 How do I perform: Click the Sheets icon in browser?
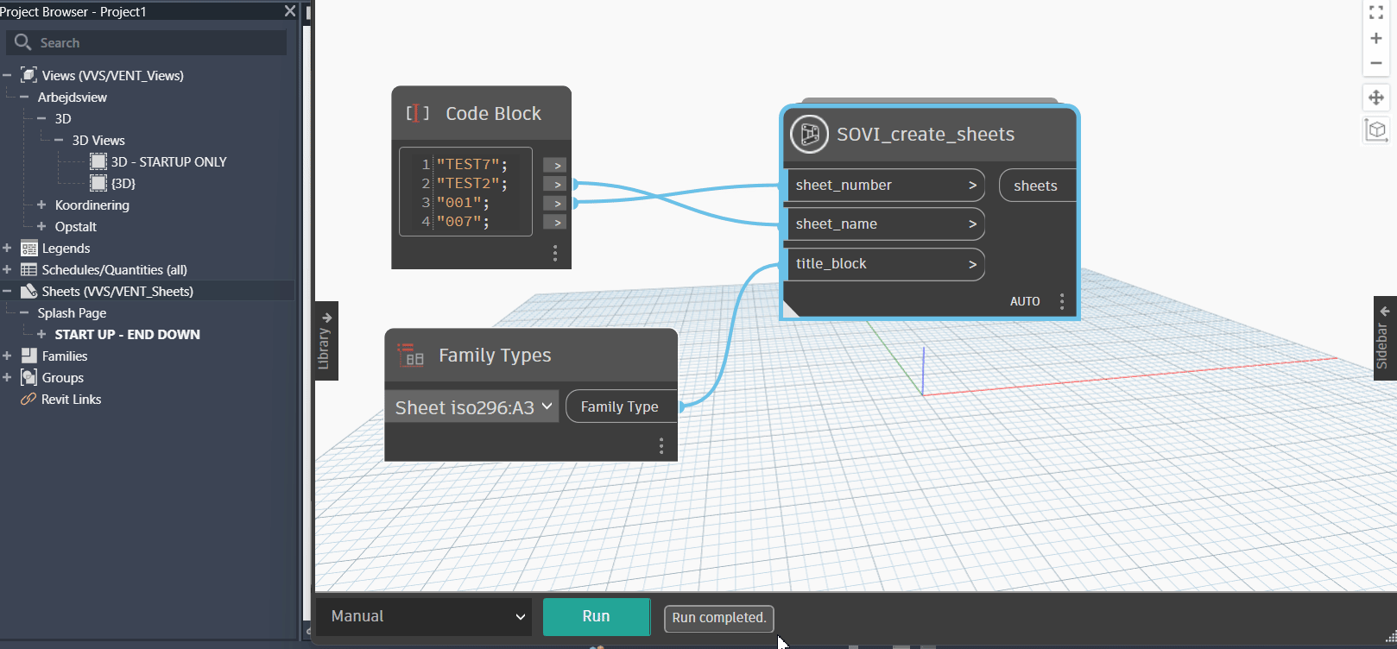[29, 291]
